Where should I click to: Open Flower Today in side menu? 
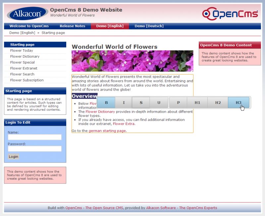[35, 51]
